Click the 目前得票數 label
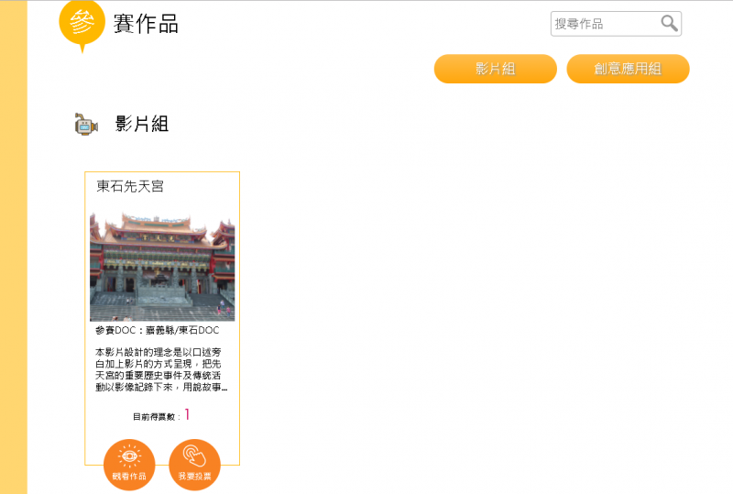Viewport: 733px width, 494px height. click(154, 417)
